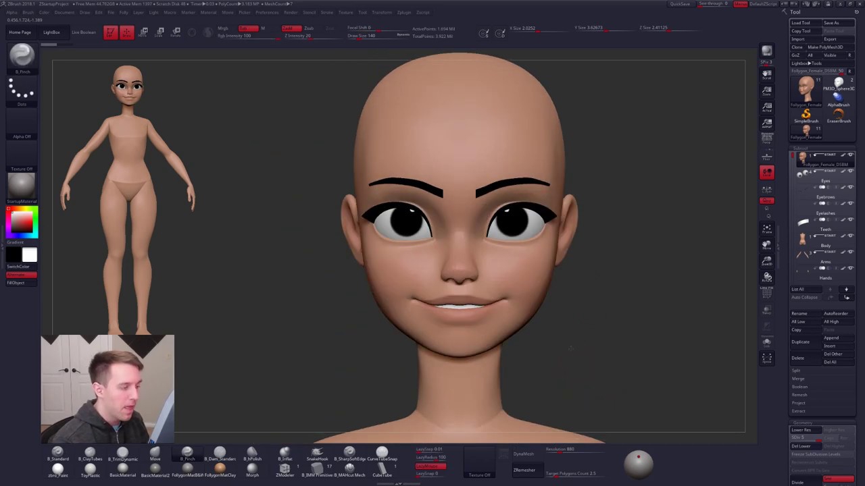The image size is (865, 486).
Task: Open the LightBox button
Action: tap(51, 32)
